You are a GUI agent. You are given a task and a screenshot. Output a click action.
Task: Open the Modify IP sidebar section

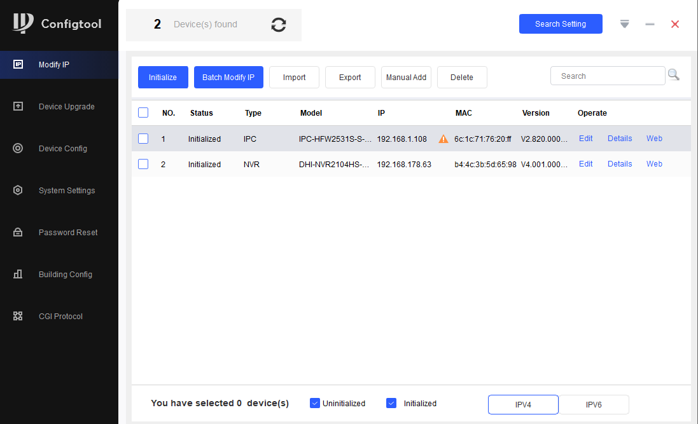pyautogui.click(x=54, y=65)
